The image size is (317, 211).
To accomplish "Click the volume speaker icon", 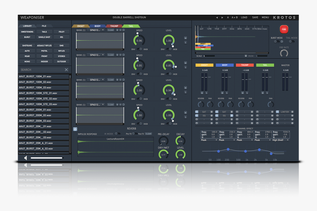I will point(25,158).
